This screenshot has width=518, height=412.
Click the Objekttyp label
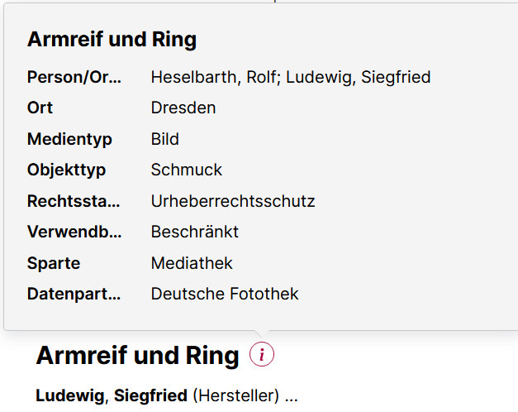pyautogui.click(x=67, y=170)
